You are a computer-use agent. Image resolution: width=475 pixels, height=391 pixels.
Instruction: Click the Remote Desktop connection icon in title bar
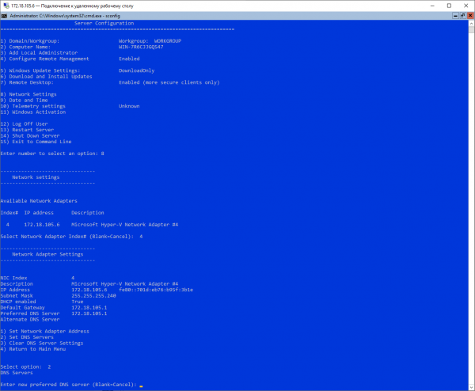(5, 5)
